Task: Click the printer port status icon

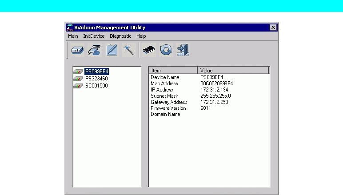Action: pyautogui.click(x=94, y=50)
